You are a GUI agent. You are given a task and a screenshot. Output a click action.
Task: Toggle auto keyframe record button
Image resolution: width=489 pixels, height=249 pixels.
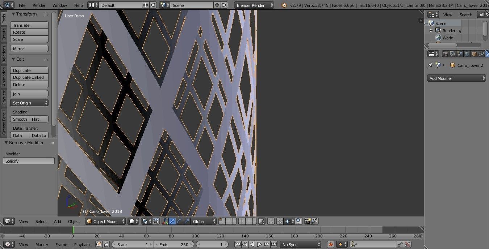[330, 244]
